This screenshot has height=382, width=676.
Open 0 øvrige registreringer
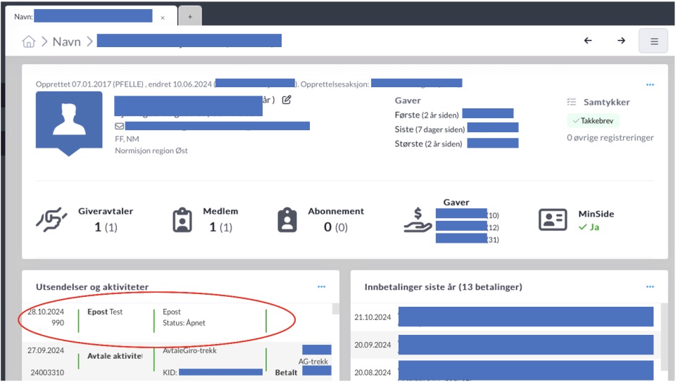pos(610,137)
